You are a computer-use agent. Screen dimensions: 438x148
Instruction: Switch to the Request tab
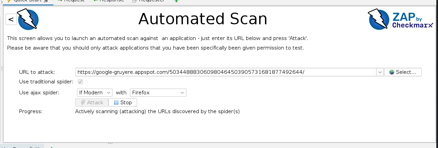[x=71, y=1]
